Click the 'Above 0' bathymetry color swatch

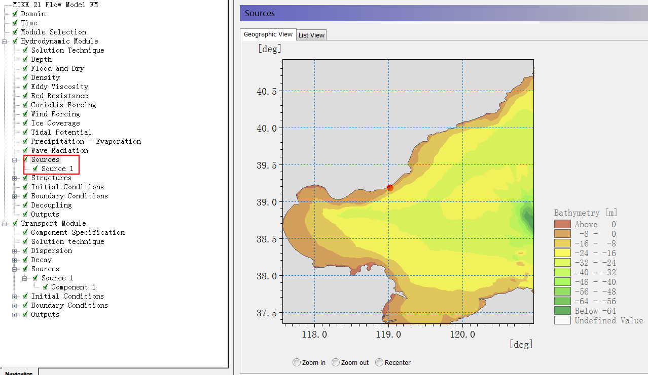562,224
